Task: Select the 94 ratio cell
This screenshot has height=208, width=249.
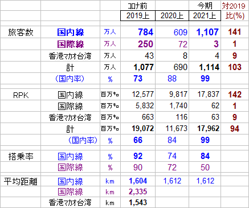Action: click(235, 129)
